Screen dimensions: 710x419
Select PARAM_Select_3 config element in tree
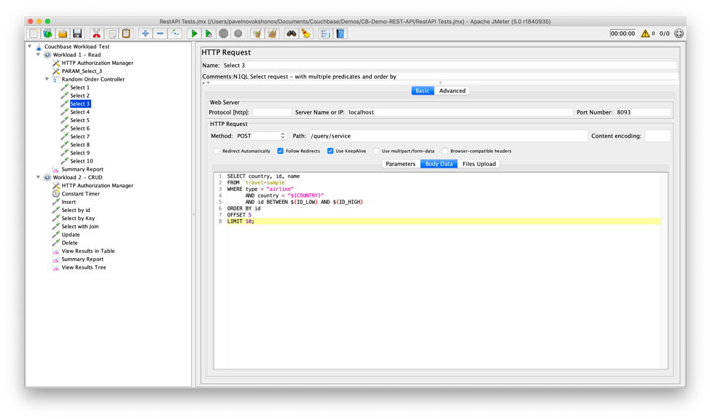[x=82, y=71]
